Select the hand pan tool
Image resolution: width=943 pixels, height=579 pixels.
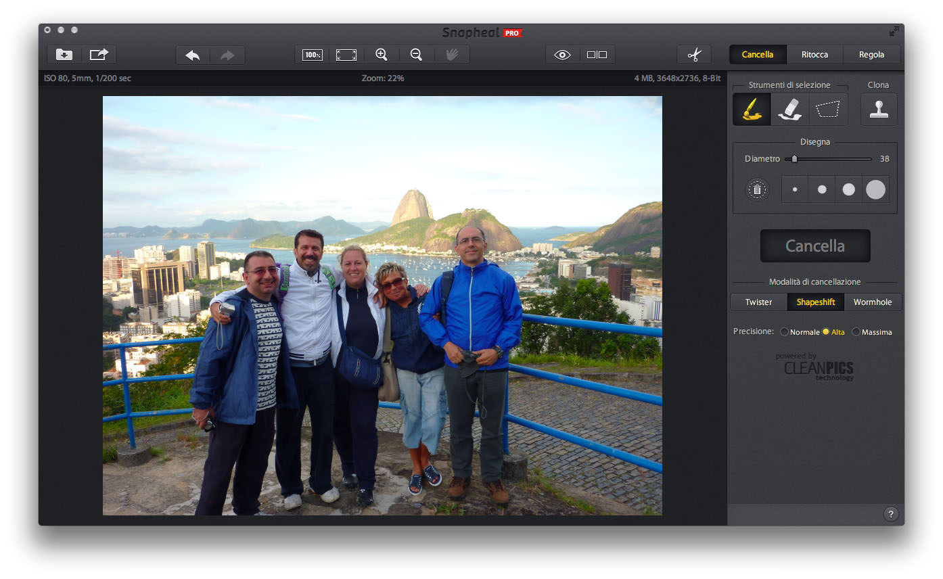pyautogui.click(x=452, y=55)
